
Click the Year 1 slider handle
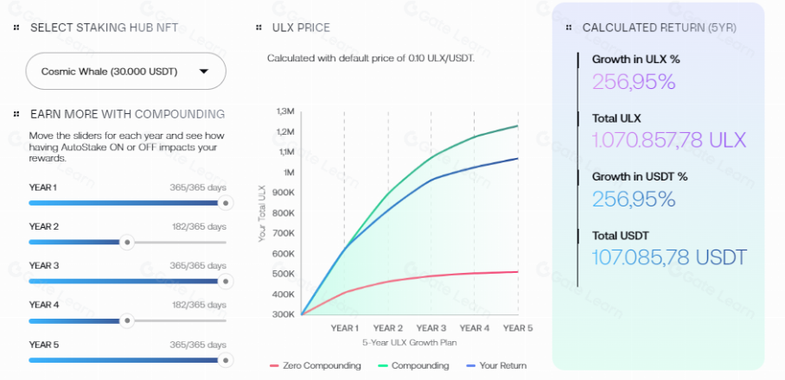tap(225, 204)
